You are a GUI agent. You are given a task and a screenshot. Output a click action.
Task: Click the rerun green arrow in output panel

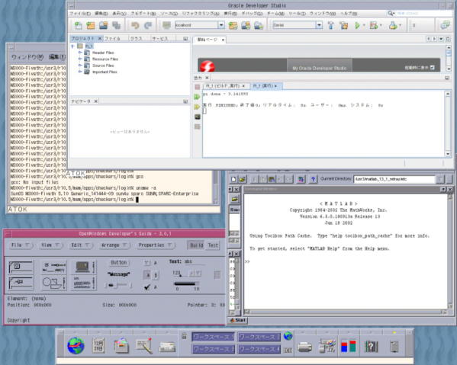198,97
